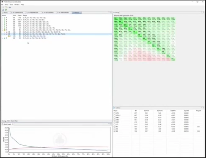The image size is (206, 158).
Task: Switch to the Home tab
Action: coord(5,13)
